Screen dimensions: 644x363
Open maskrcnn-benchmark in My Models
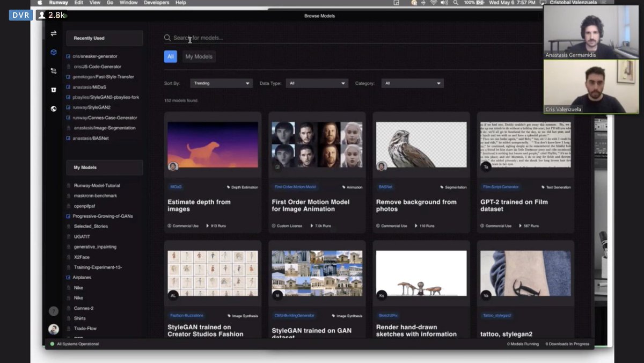(x=95, y=195)
